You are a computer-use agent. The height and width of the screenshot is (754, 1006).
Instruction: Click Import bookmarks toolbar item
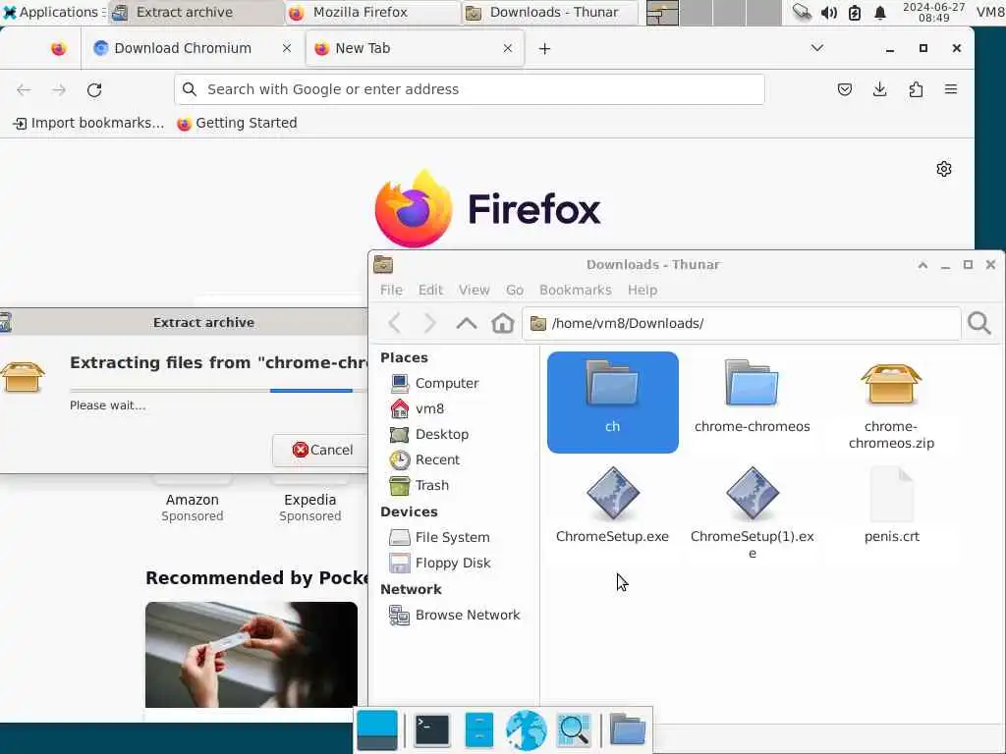tap(88, 123)
